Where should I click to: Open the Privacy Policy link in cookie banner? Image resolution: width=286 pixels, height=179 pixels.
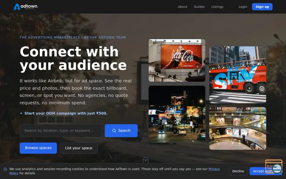click(x=214, y=169)
